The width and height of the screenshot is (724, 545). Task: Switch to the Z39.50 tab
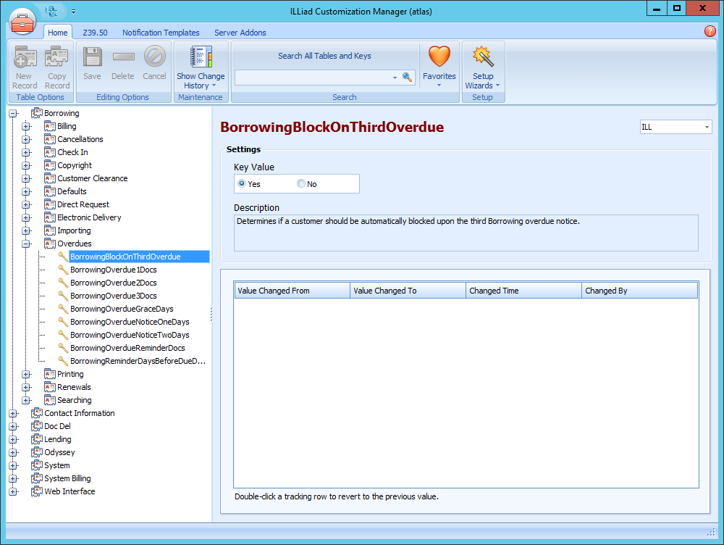pyautogui.click(x=95, y=33)
